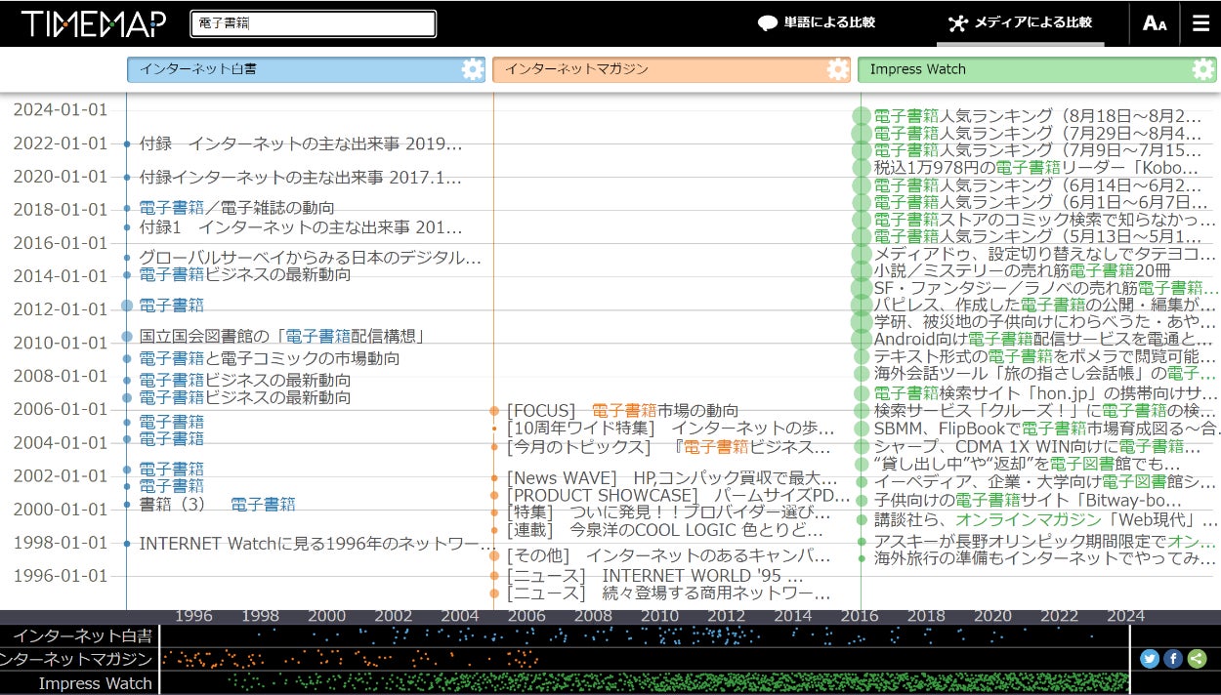This screenshot has width=1221, height=695.
Task: Open the font size AA control
Action: pyautogui.click(x=1155, y=23)
